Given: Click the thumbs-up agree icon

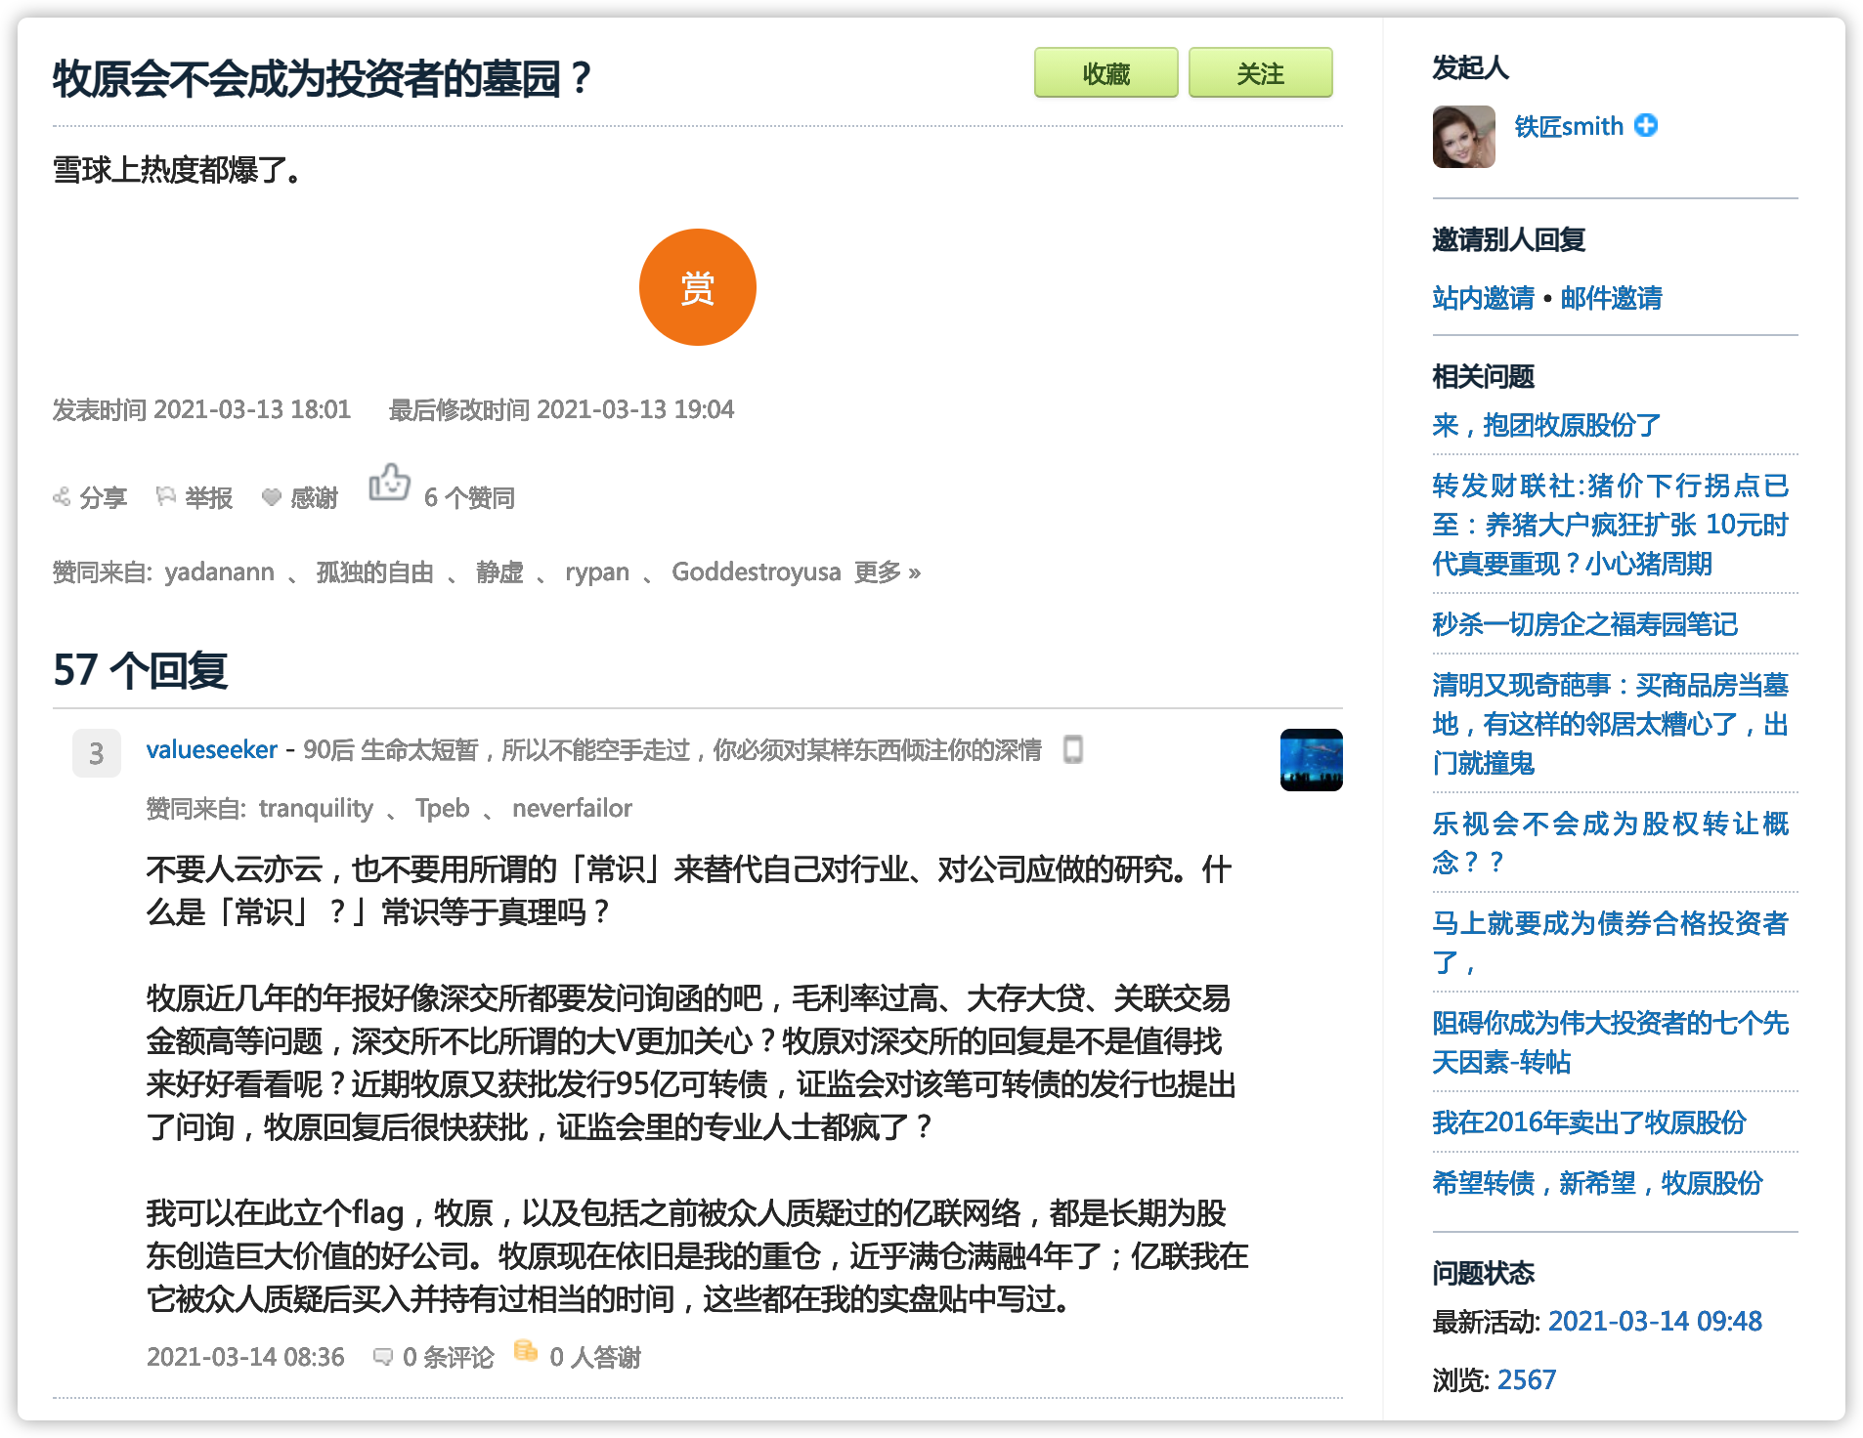Looking at the screenshot, I should coord(389,483).
